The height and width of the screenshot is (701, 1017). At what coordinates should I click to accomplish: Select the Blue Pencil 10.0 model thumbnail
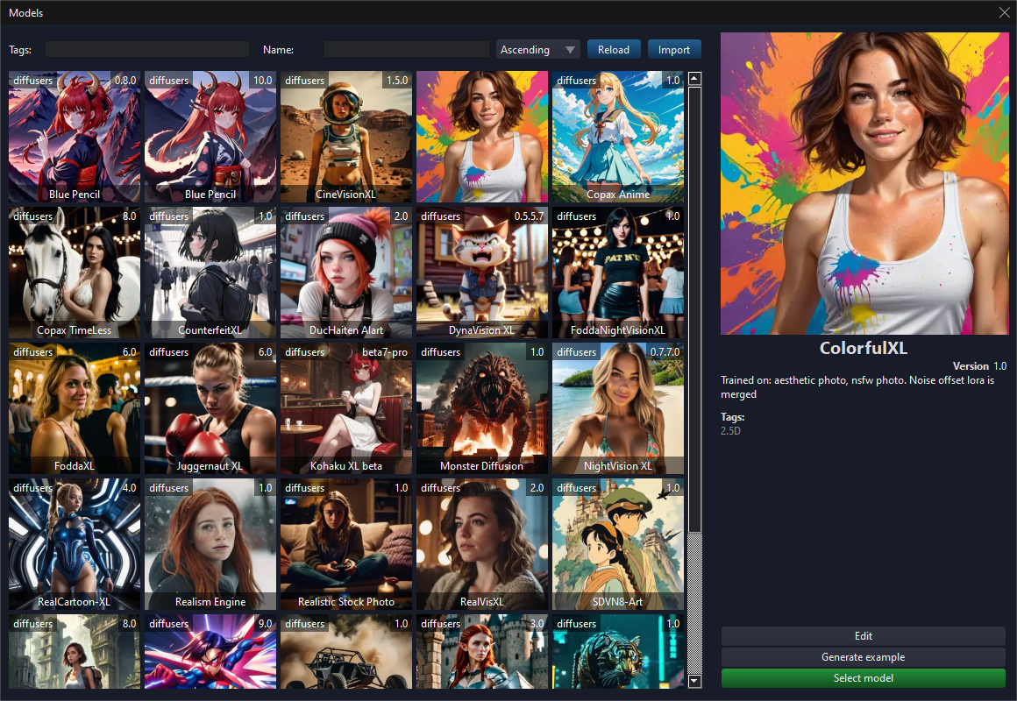click(210, 137)
